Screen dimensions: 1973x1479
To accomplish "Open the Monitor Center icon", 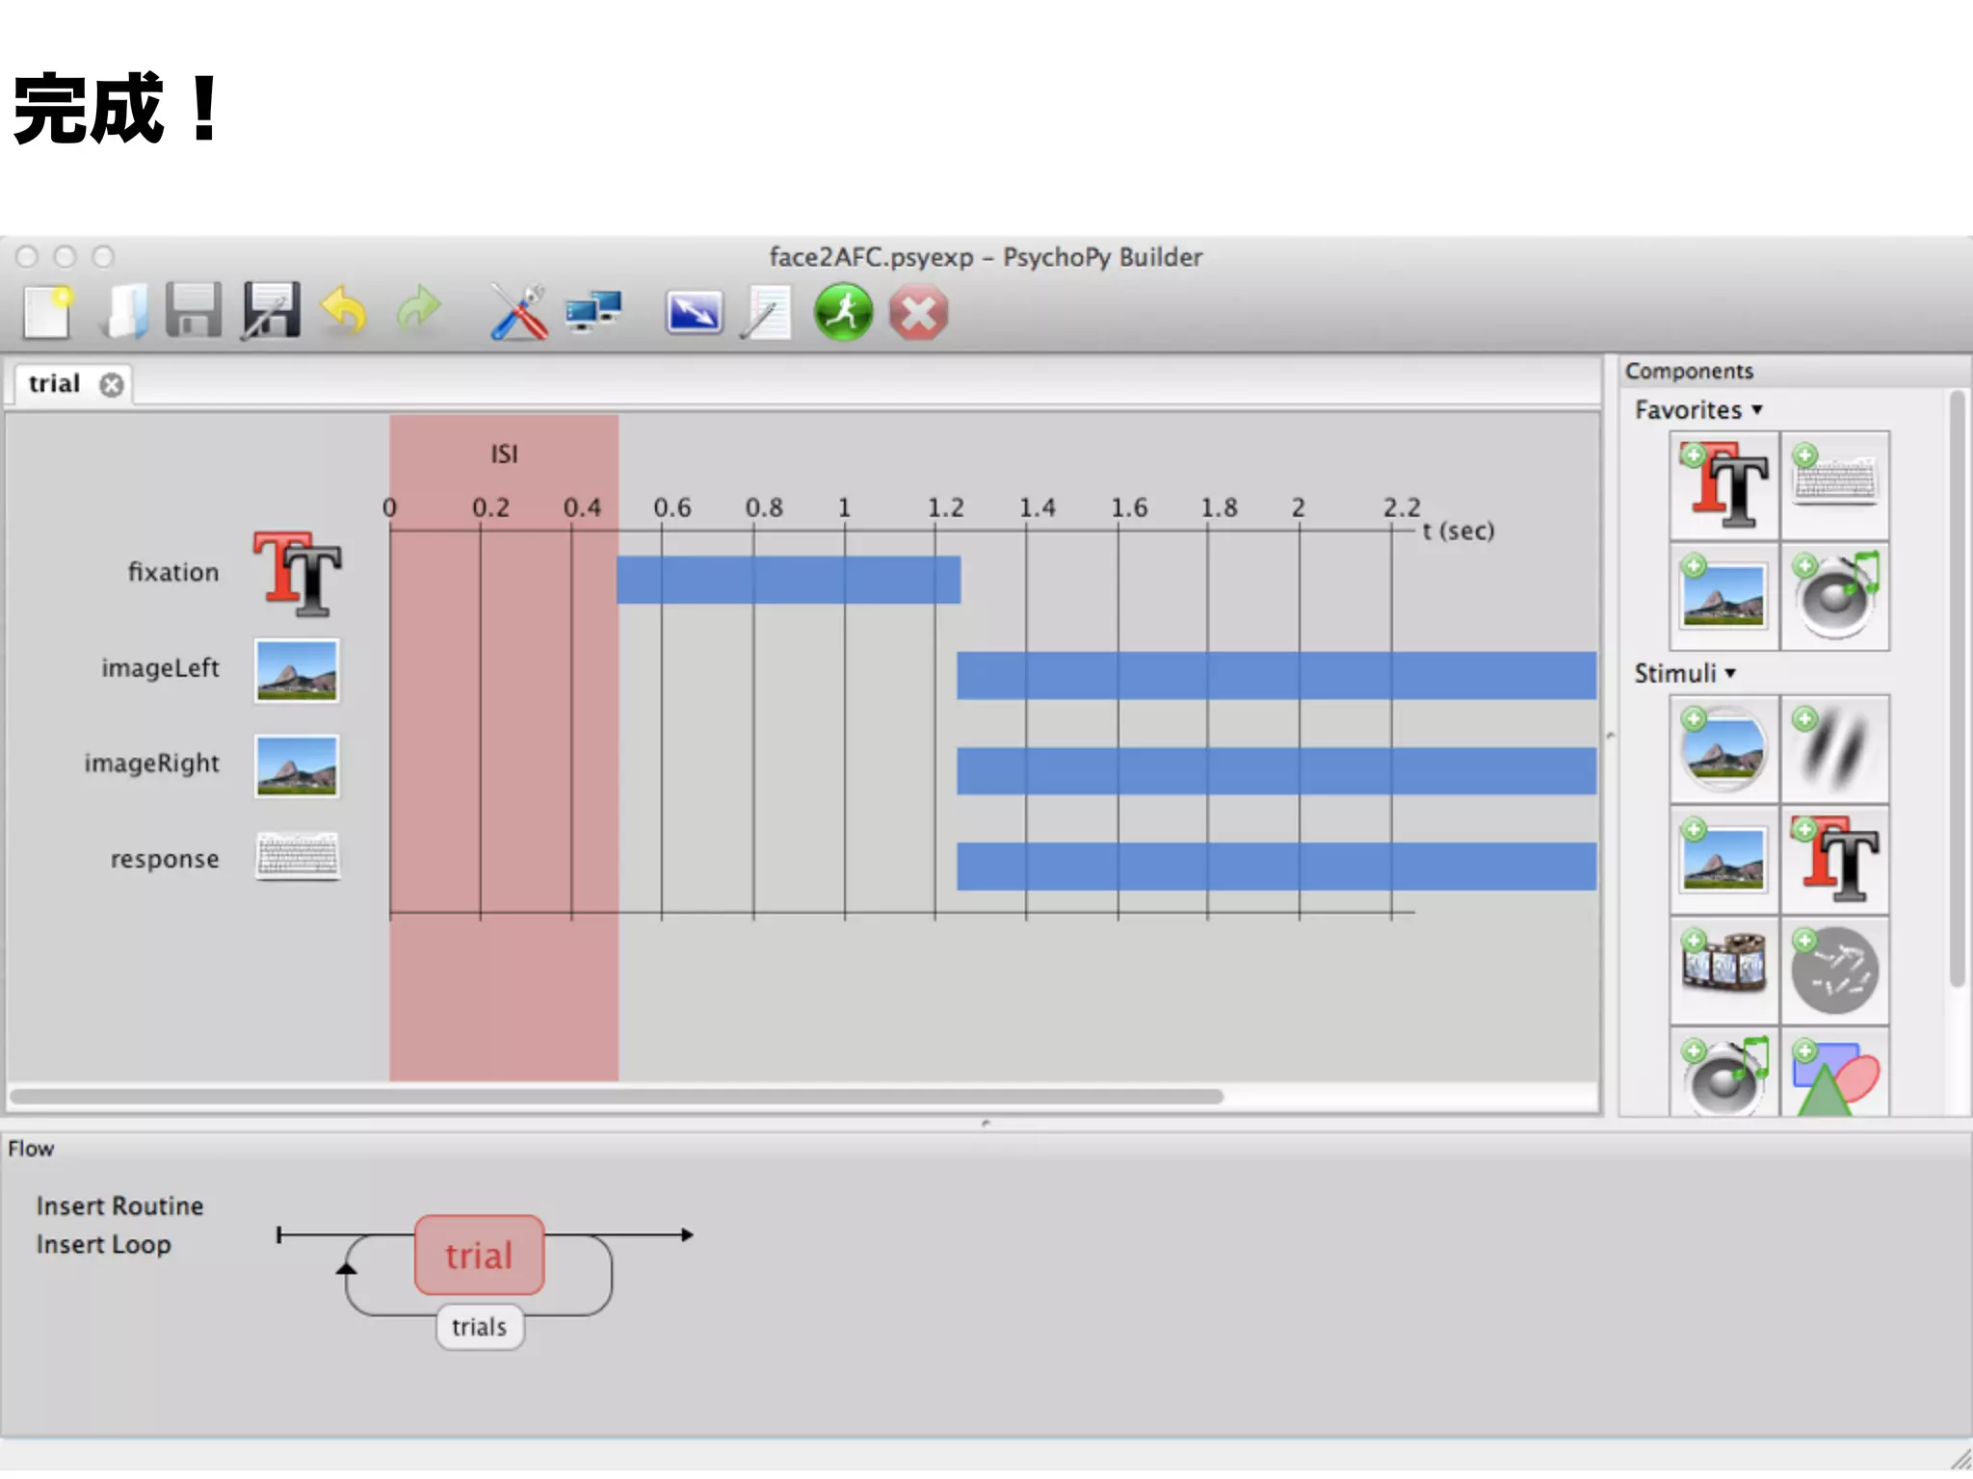I will 593,311.
